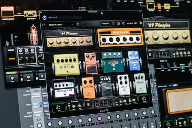192x128 pixels.
Task: Click the share icon in BIAS FX toolbar
Action: point(123,23)
